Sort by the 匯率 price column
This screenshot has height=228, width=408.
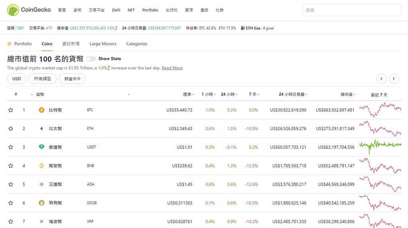point(188,94)
